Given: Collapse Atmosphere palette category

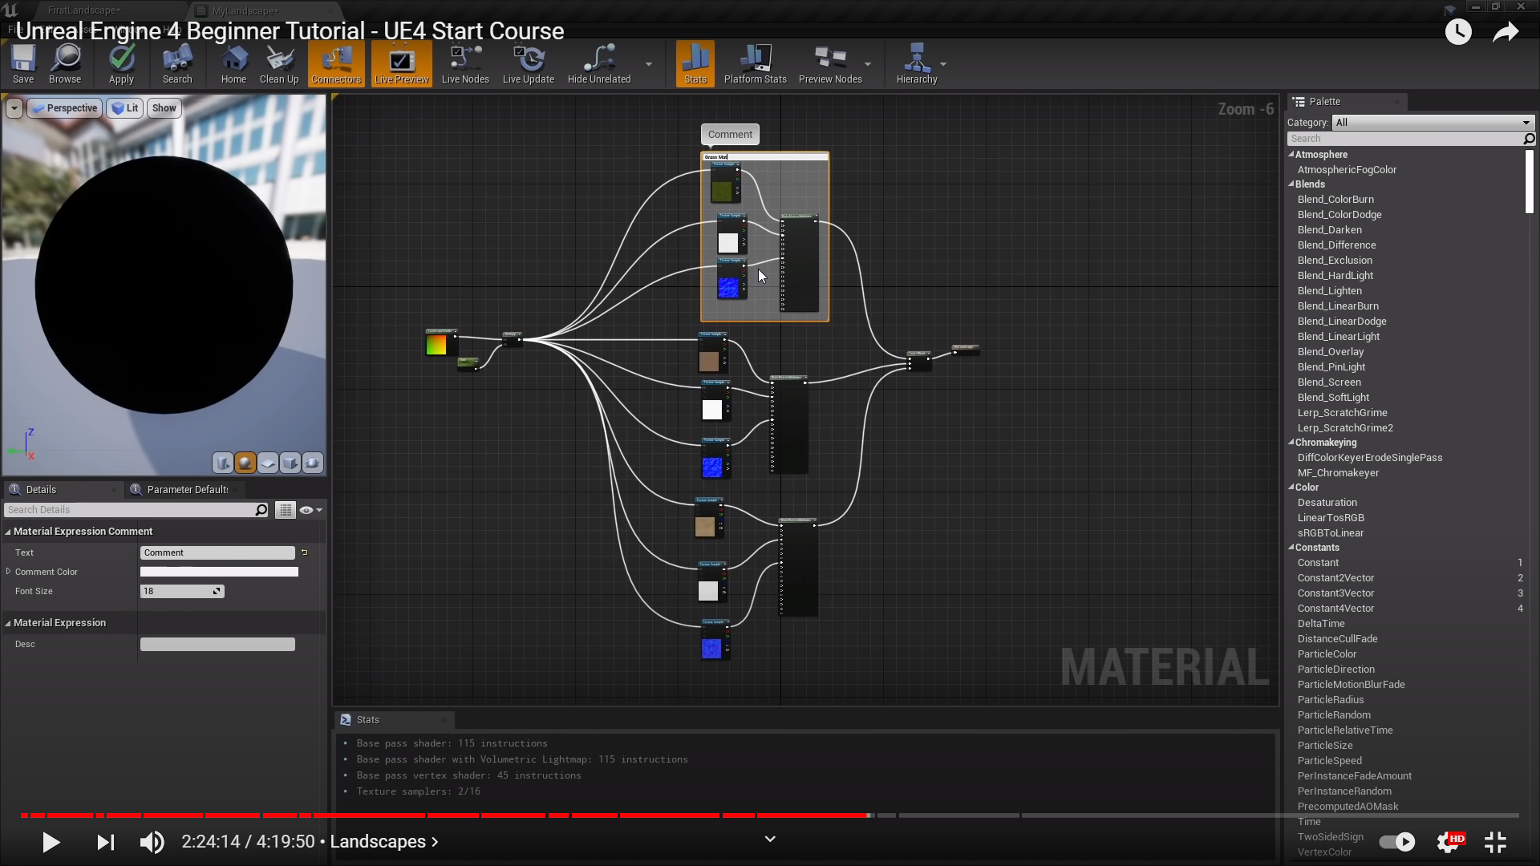Looking at the screenshot, I should coord(1291,155).
